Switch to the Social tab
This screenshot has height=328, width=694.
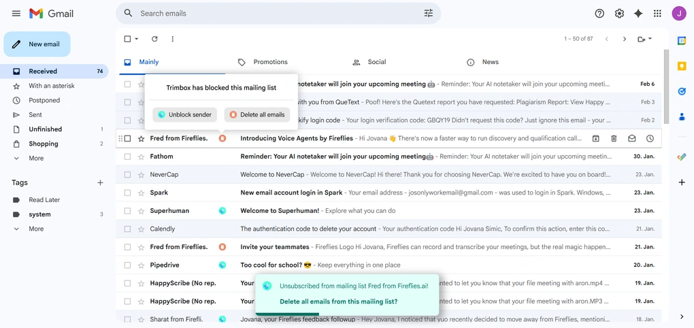point(377,62)
